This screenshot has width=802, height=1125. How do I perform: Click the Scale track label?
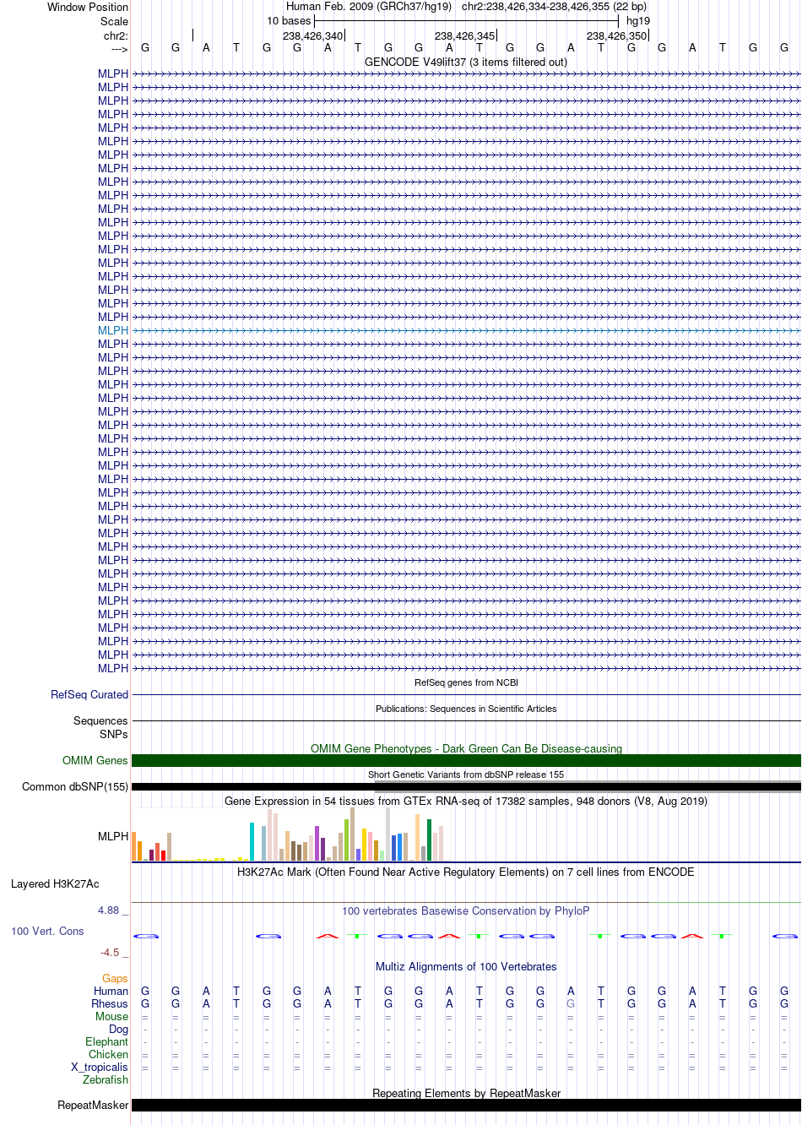tap(115, 21)
